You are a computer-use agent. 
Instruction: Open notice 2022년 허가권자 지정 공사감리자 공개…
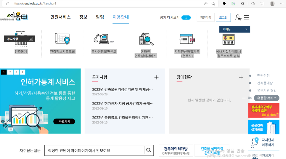123,104
